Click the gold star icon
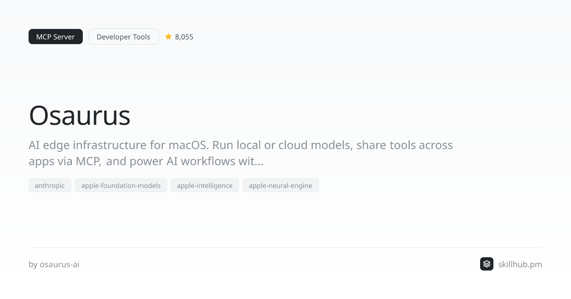The height and width of the screenshot is (299, 571). 168,37
